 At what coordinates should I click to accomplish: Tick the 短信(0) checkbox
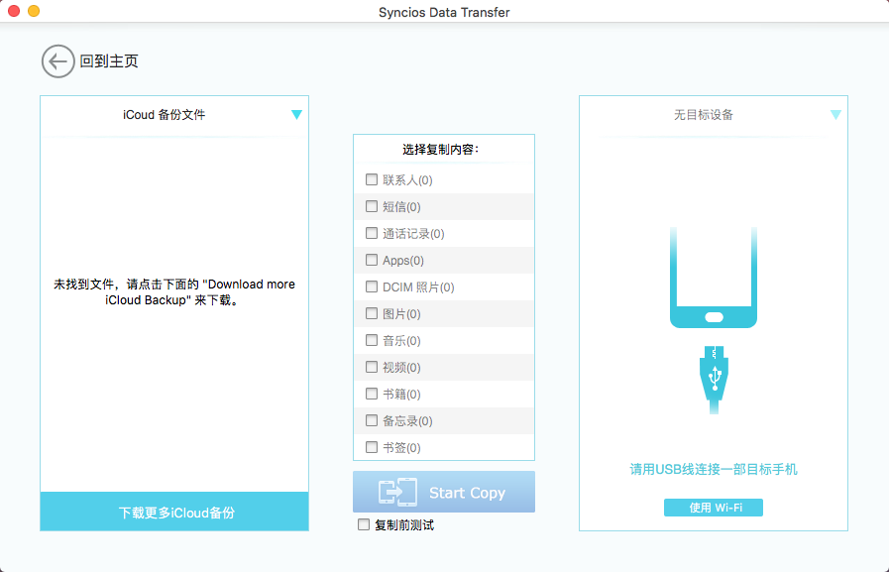pos(372,206)
